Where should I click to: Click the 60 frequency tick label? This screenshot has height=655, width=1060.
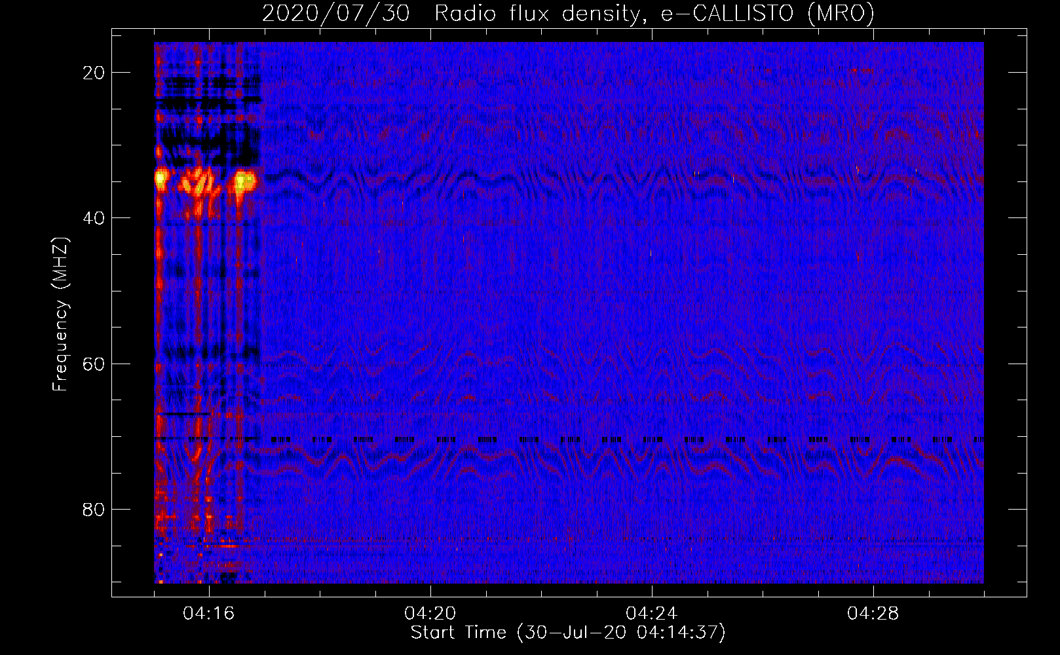click(94, 364)
